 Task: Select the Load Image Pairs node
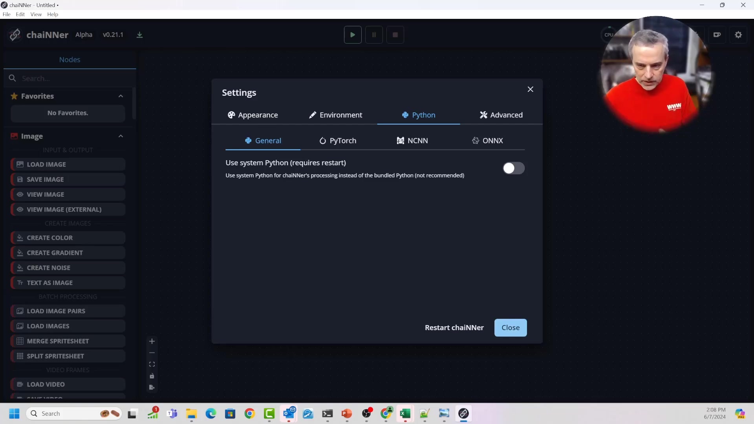(x=68, y=311)
